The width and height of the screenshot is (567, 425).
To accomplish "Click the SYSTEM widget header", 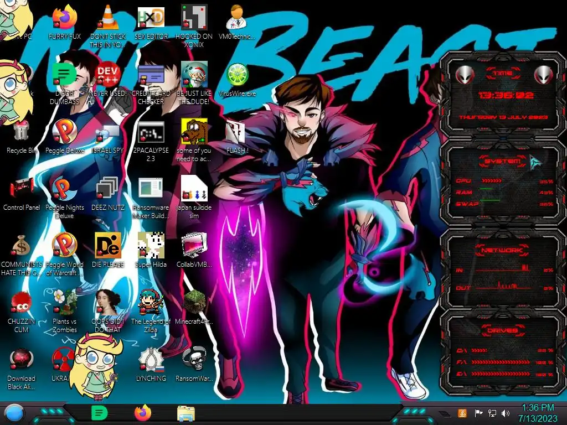I will 503,161.
